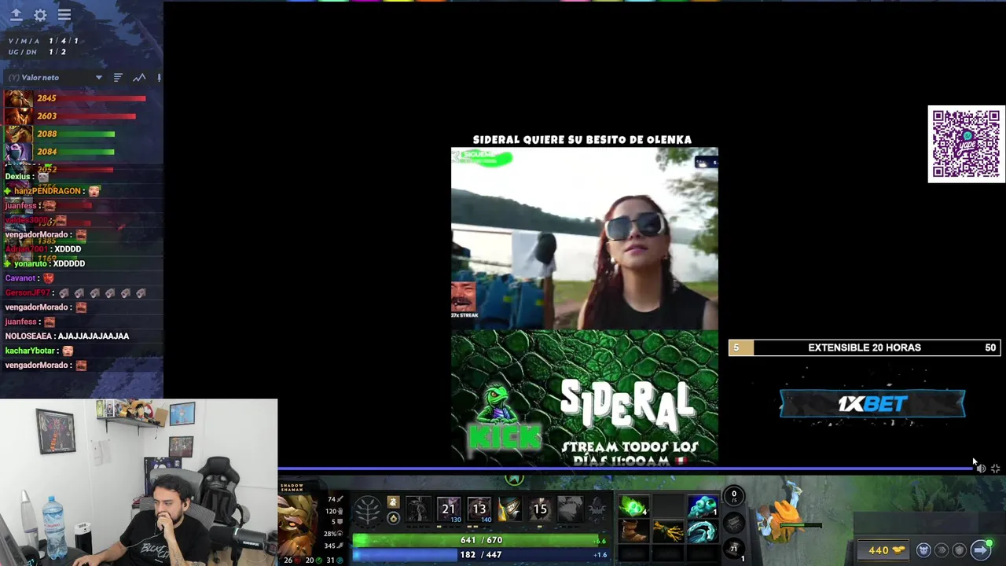1006x566 pixels.
Task: Click the "NOLOSEAEA : AJAJJAJAJAAJAA" chat message
Action: click(67, 336)
